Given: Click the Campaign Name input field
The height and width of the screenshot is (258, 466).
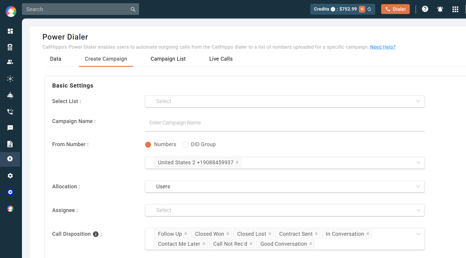Looking at the screenshot, I should 285,123.
